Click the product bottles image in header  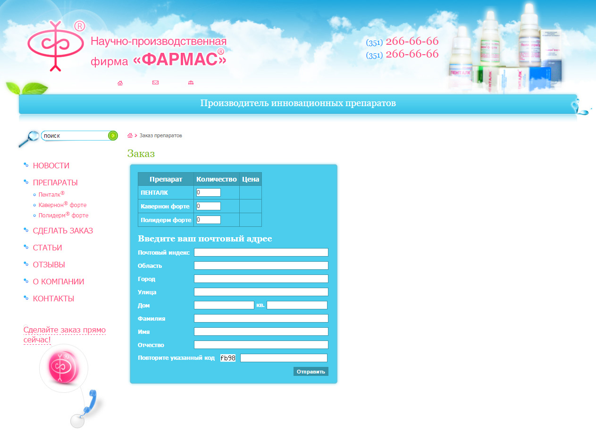[506, 47]
